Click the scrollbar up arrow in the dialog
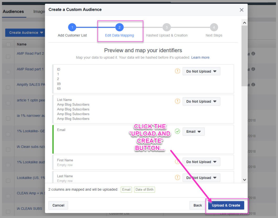 point(244,23)
